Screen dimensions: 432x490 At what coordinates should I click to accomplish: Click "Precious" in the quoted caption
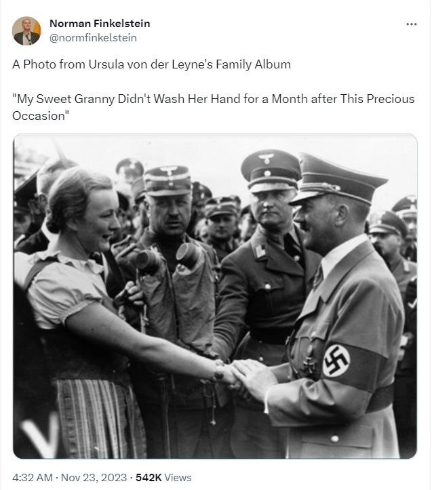tap(391, 99)
